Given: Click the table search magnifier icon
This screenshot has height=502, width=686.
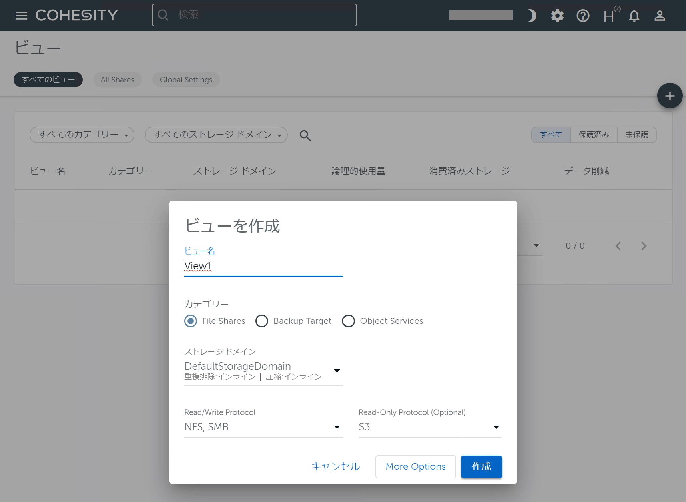Looking at the screenshot, I should pyautogui.click(x=305, y=135).
